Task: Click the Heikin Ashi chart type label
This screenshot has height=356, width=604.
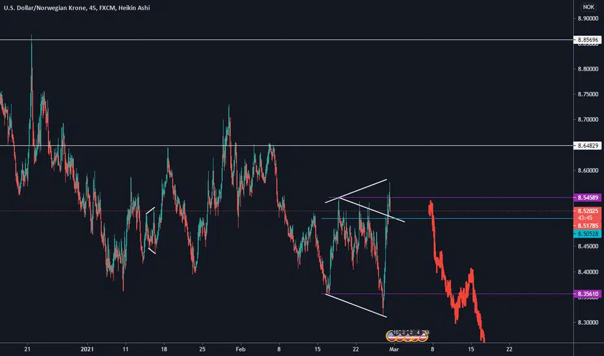Action: click(134, 8)
